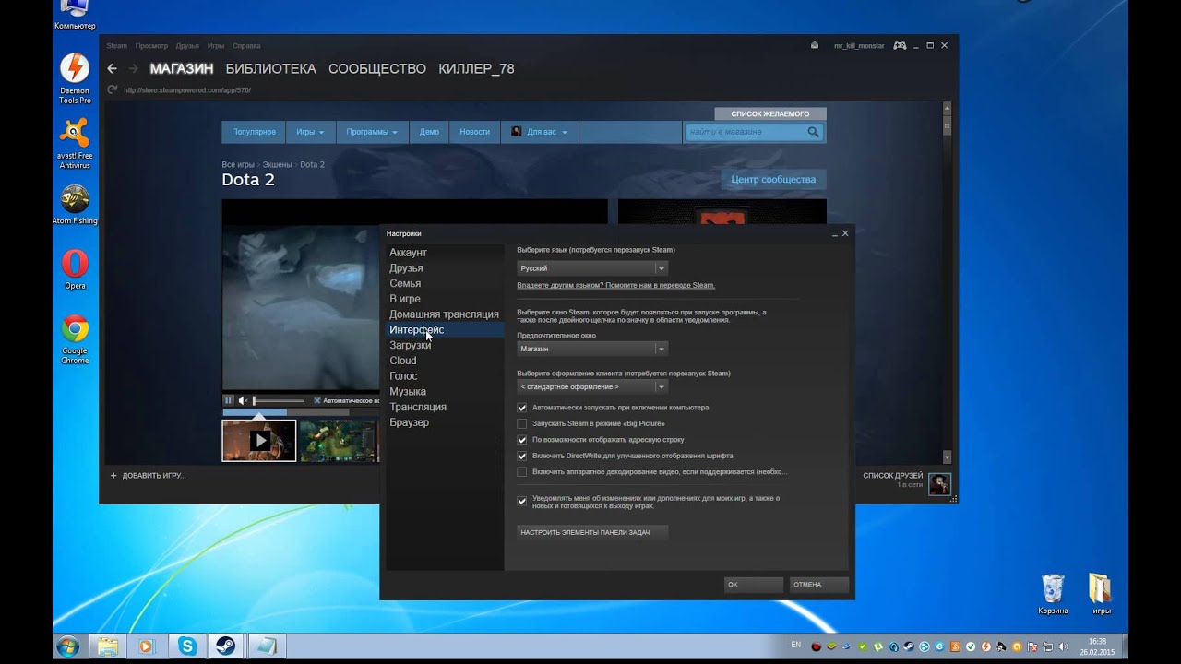Click the help translate Steam link
The image size is (1181, 664).
coord(615,285)
